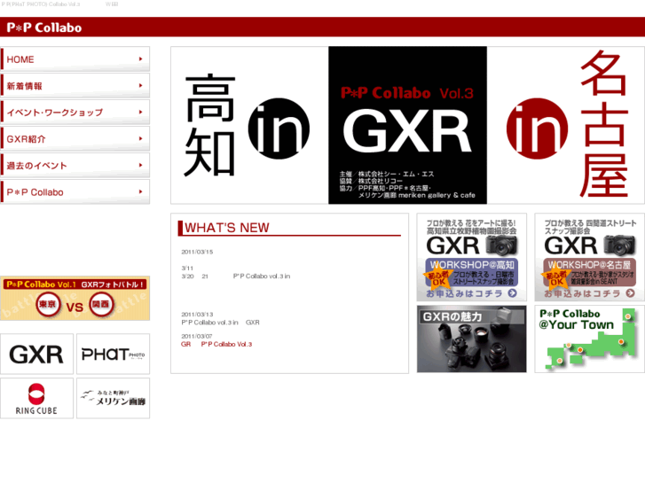The image size is (645, 483).
Task: Click the '3/20 21 P*P Collabo vol.3 in' line
Action: (236, 277)
